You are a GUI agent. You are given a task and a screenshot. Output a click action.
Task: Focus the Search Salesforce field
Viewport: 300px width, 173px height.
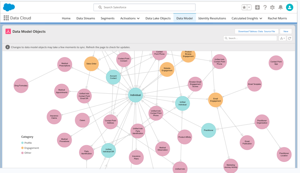pyautogui.click(x=144, y=7)
